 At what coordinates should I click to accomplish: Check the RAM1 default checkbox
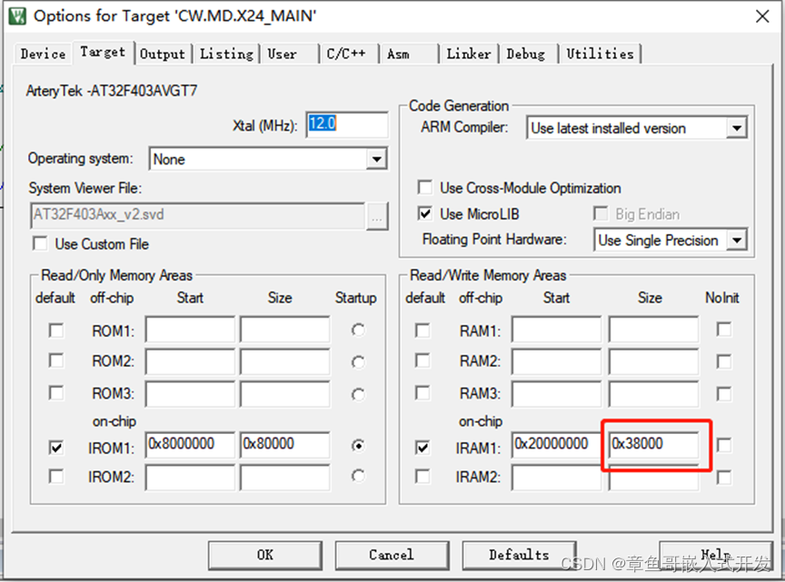(422, 330)
